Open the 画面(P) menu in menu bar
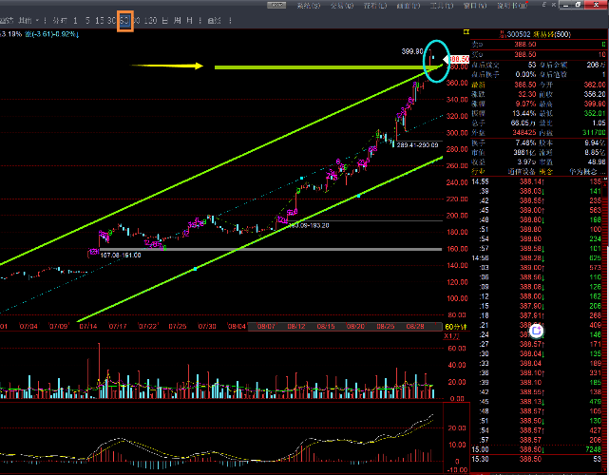The width and height of the screenshot is (609, 475). pos(409,5)
